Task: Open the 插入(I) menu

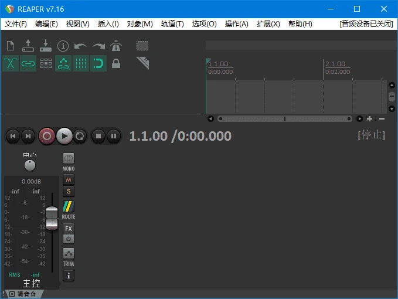Action: coord(108,24)
